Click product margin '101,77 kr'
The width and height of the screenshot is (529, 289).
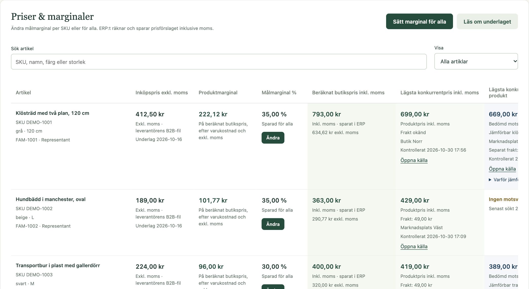point(213,200)
